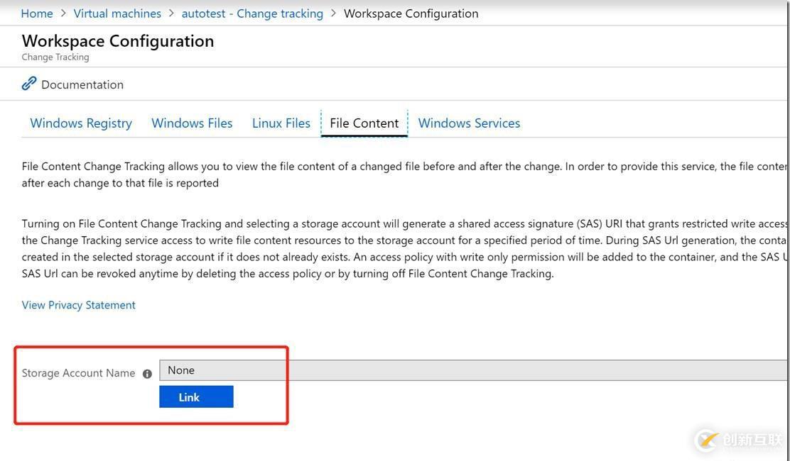
Task: Click the info icon beside Storage Account Name
Action: coord(147,373)
